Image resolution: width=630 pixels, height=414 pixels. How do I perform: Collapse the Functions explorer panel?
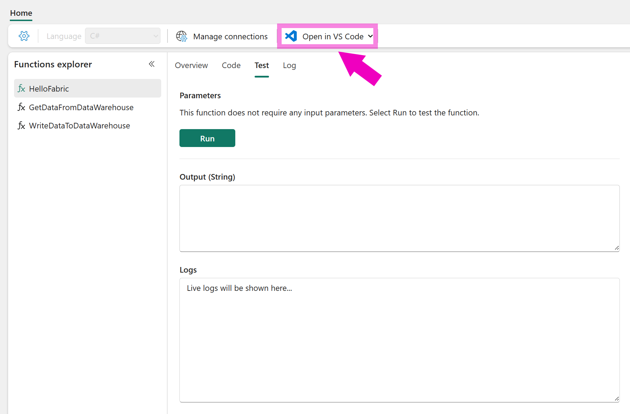[152, 64]
